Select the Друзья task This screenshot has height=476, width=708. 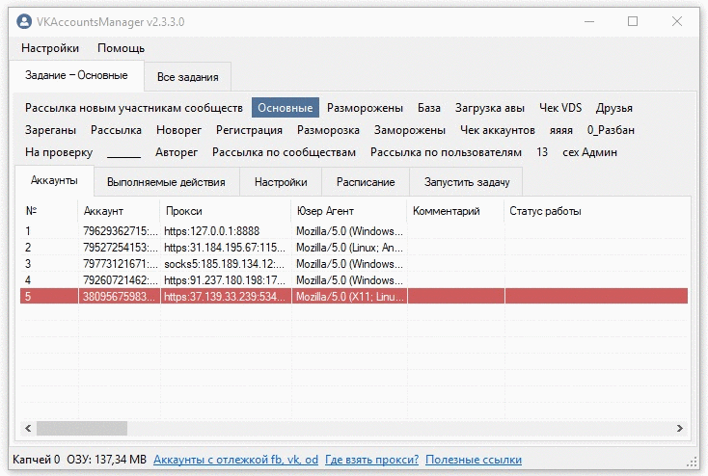tap(613, 108)
